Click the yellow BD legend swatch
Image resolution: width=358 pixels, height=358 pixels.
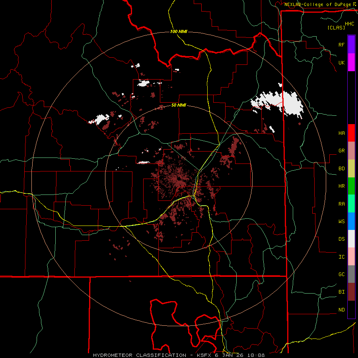[351, 169]
